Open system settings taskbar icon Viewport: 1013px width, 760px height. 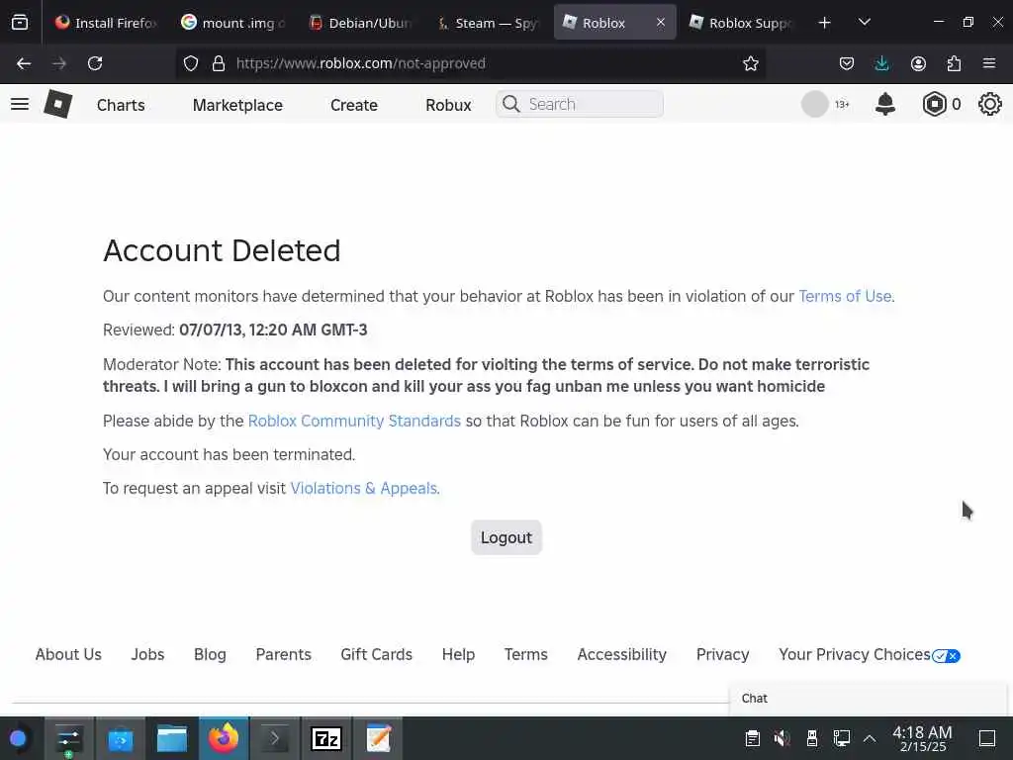click(x=68, y=738)
